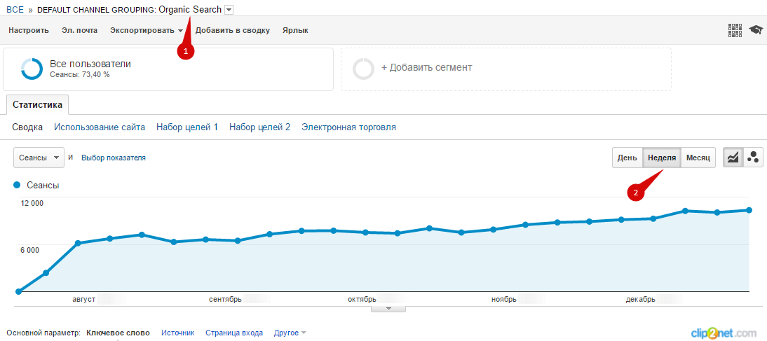
Task: Click + Добавить сегмент box
Action: (x=505, y=69)
